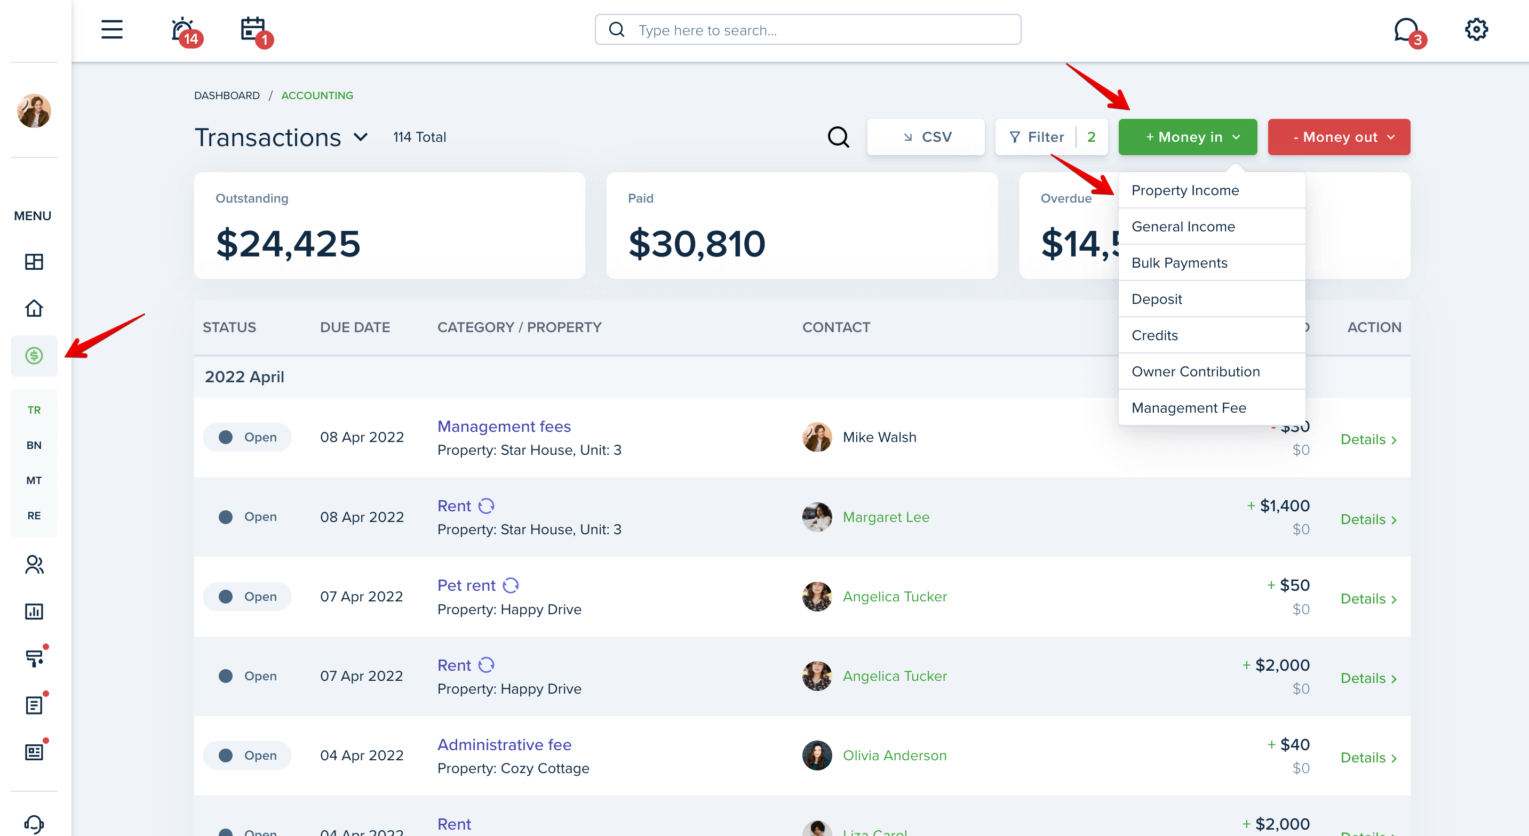This screenshot has height=836, width=1529.
Task: Select the MT submenu item
Action: tap(34, 480)
